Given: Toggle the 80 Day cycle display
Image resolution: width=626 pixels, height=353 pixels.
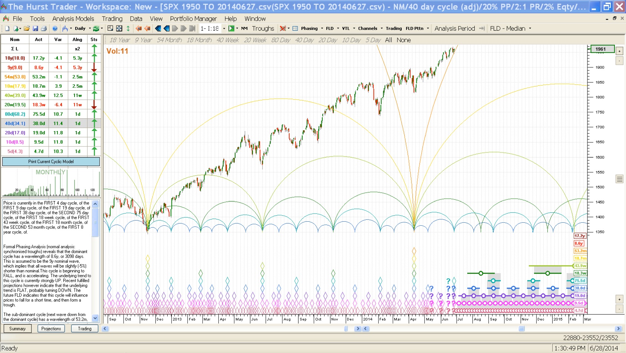Looking at the screenshot, I should coord(280,40).
